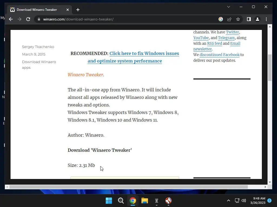Open the Email newsletter link
Viewport: 277px width, 207px height.
[x=235, y=43]
